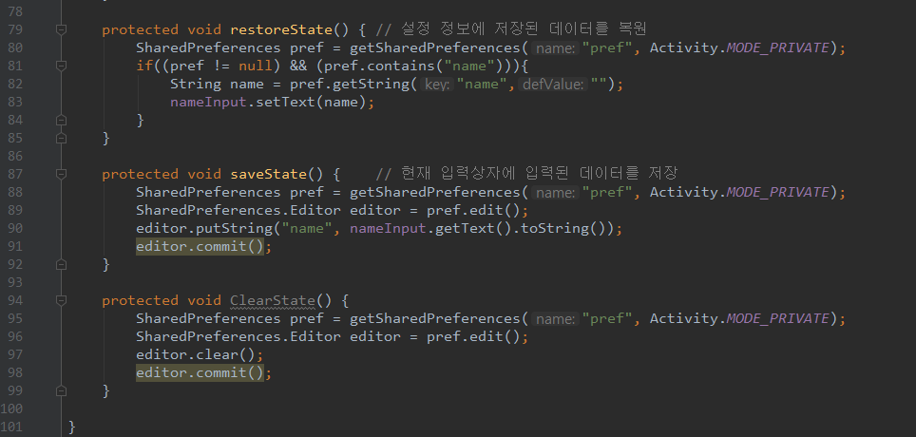This screenshot has height=437, width=916.
Task: Click the Korean comment on line 79
Action: tap(510, 29)
